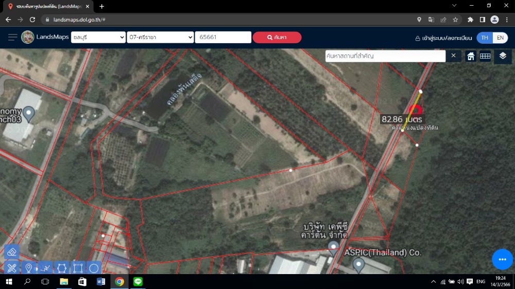Open the district dropdown showing 07-ศรีราชา
Viewport: 515px width, 289px height.
coord(160,38)
